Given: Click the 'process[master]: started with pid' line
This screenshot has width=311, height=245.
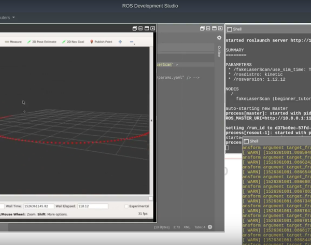Looking at the screenshot, I should pos(268,113).
